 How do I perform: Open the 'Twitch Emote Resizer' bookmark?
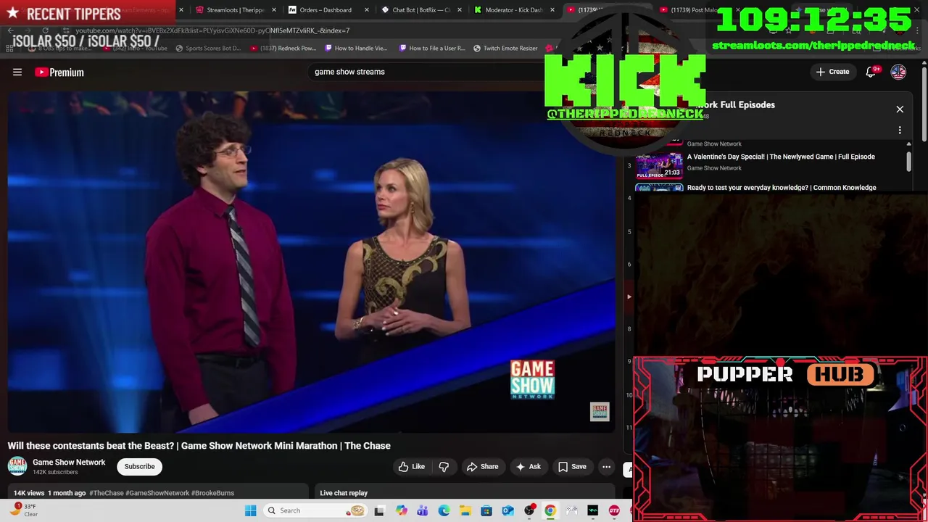pos(505,49)
